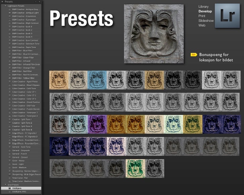This screenshot has width=244, height=195.
Task: Go to the Slideshow module
Action: click(206, 21)
